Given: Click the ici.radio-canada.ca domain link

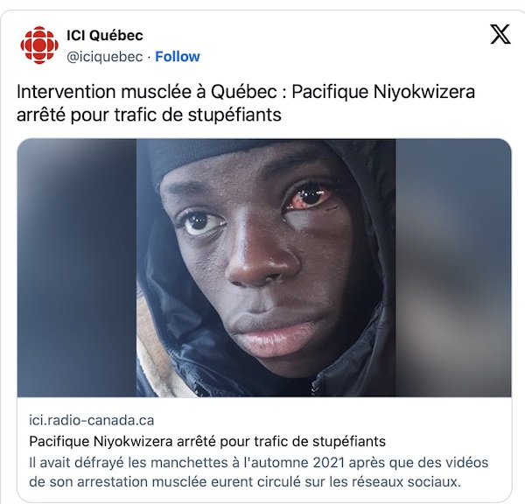Looking at the screenshot, I should (91, 420).
